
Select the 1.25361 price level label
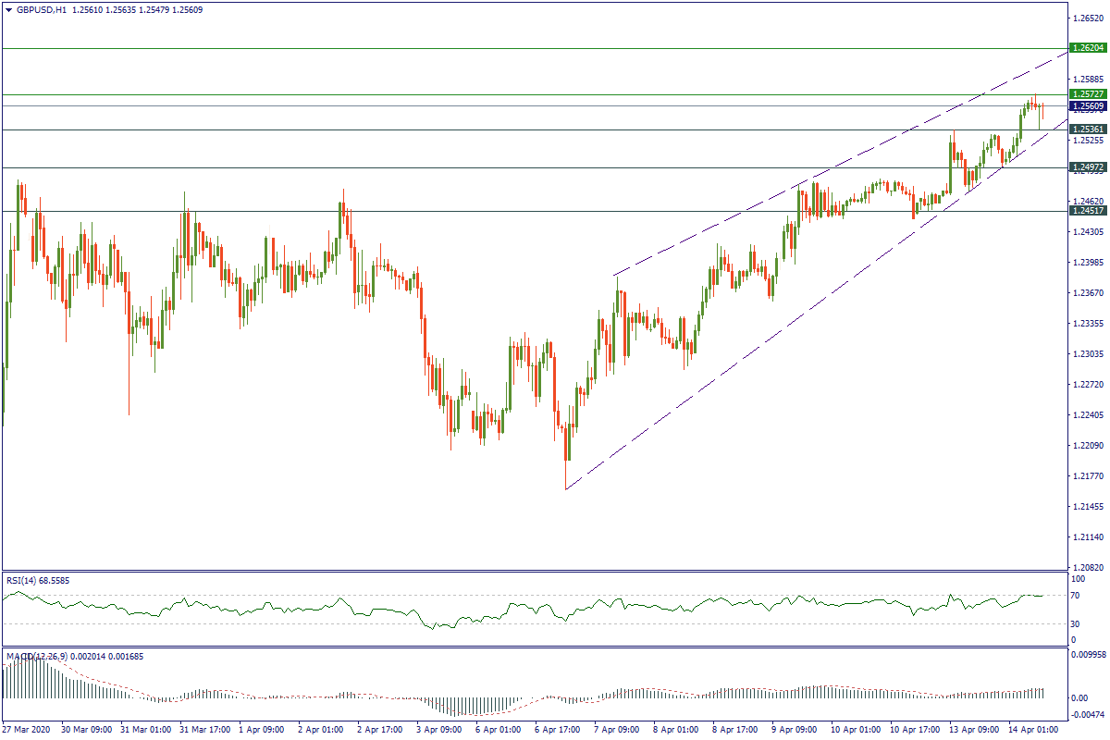[x=1088, y=129]
